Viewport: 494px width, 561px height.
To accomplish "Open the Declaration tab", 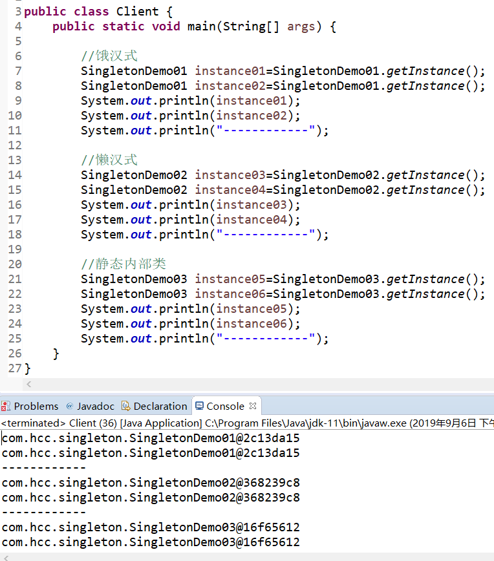I will pyautogui.click(x=155, y=406).
